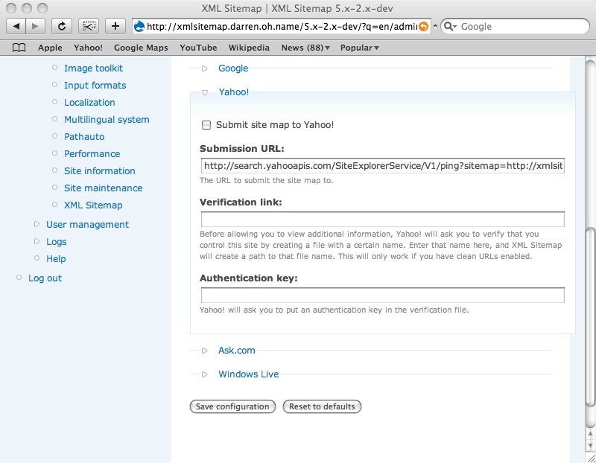Open the Multilingual system link
Image resolution: width=596 pixels, height=463 pixels.
107,119
